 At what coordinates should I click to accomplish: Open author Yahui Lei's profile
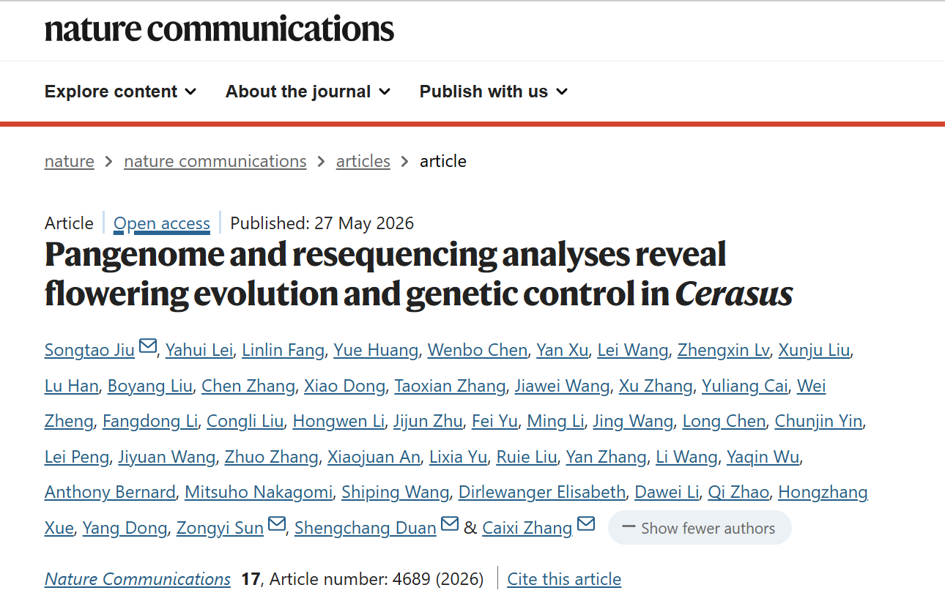[x=199, y=350]
